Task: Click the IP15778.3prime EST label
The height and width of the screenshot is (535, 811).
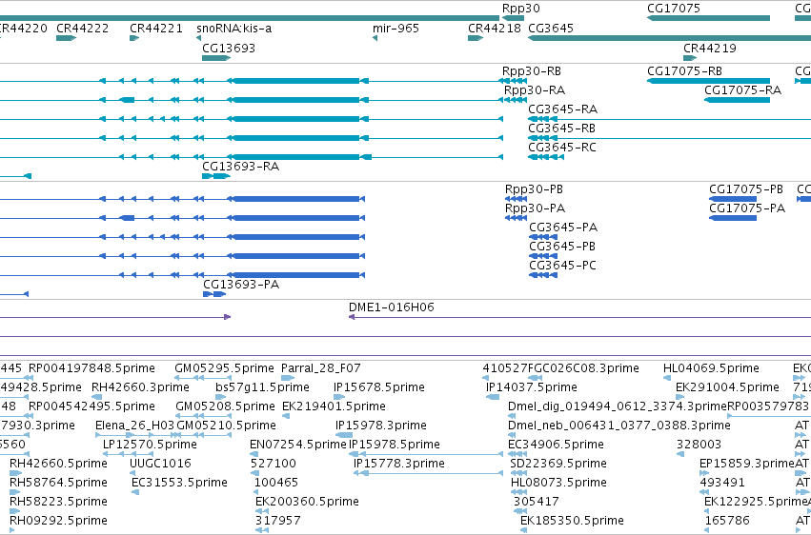Action: pyautogui.click(x=399, y=464)
